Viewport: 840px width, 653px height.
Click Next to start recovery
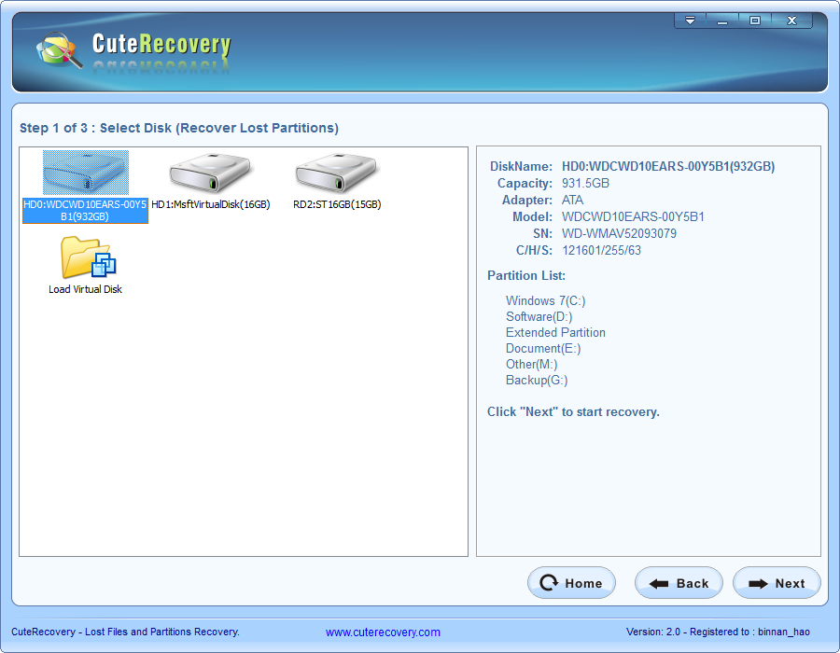[777, 583]
